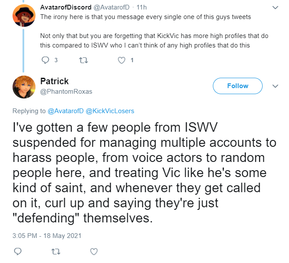Screen dimensions: 289x263
Task: Like Patrick's tweet
Action: (94, 251)
